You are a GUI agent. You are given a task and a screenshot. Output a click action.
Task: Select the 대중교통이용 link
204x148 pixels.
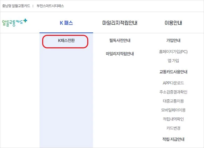(173, 101)
